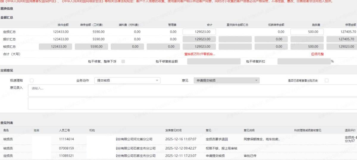The height and width of the screenshot is (160, 357).
Task: Click the truncated red 合计大写 amount text
Action: point(200,54)
